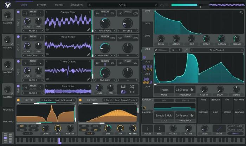The height and width of the screenshot is (146, 246).
Task: Open Filter 1 Ladder Notch Spread model selector
Action: coord(58,100)
